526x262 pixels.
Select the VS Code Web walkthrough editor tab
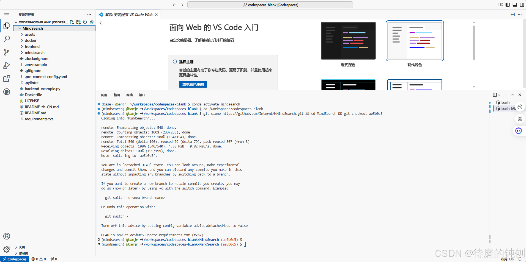128,15
